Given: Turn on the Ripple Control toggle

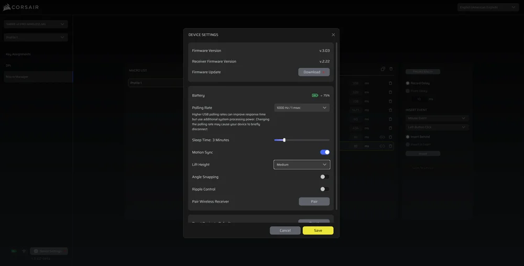Looking at the screenshot, I should (325, 189).
